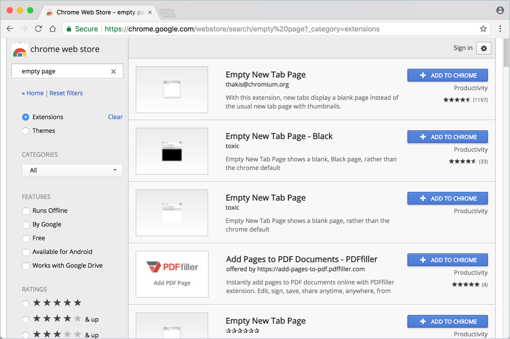The height and width of the screenshot is (339, 510).
Task: Tick the Works with Google Drive checkbox
Action: [x=26, y=266]
